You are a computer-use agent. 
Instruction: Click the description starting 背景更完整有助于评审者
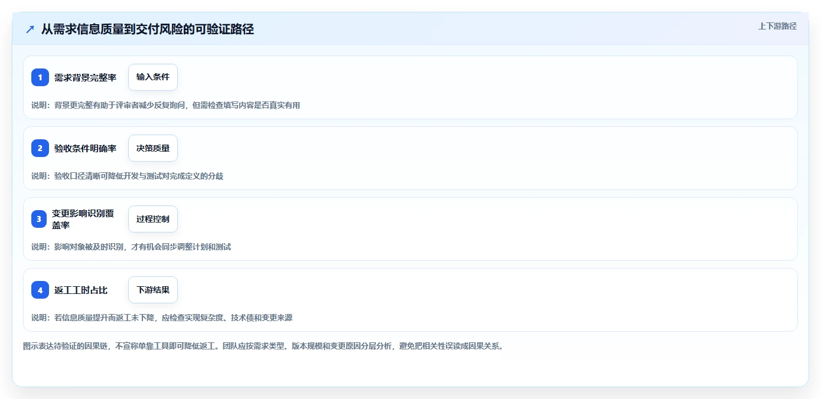(166, 105)
